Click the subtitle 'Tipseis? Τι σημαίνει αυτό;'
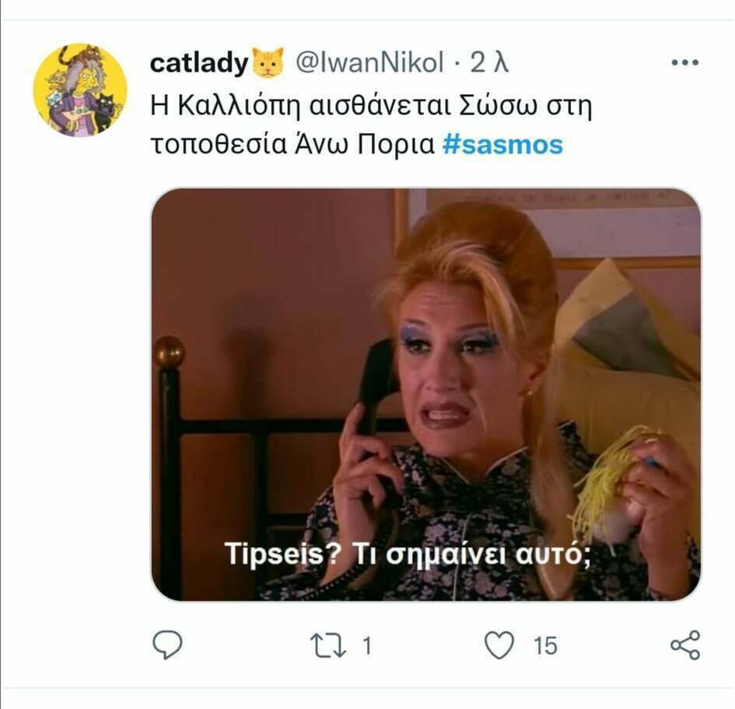This screenshot has width=735, height=709. [407, 553]
